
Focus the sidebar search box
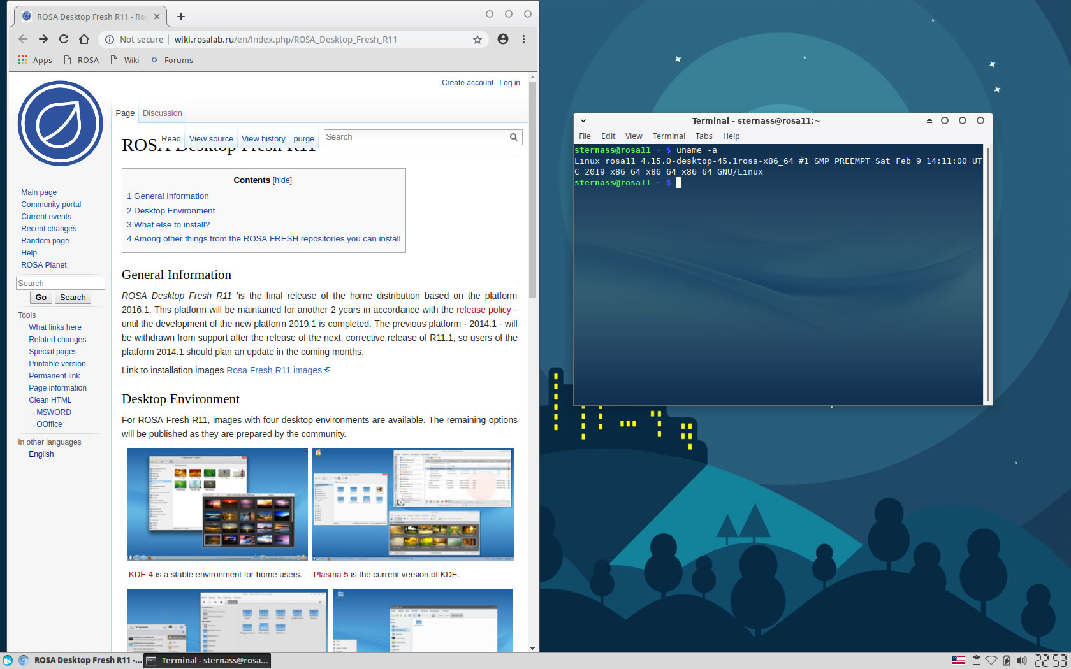coord(61,283)
